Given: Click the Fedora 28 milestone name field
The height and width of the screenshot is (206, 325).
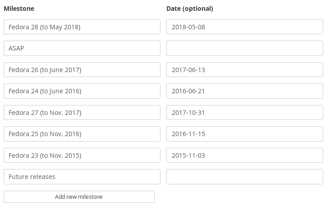Looking at the screenshot, I should coord(82,27).
